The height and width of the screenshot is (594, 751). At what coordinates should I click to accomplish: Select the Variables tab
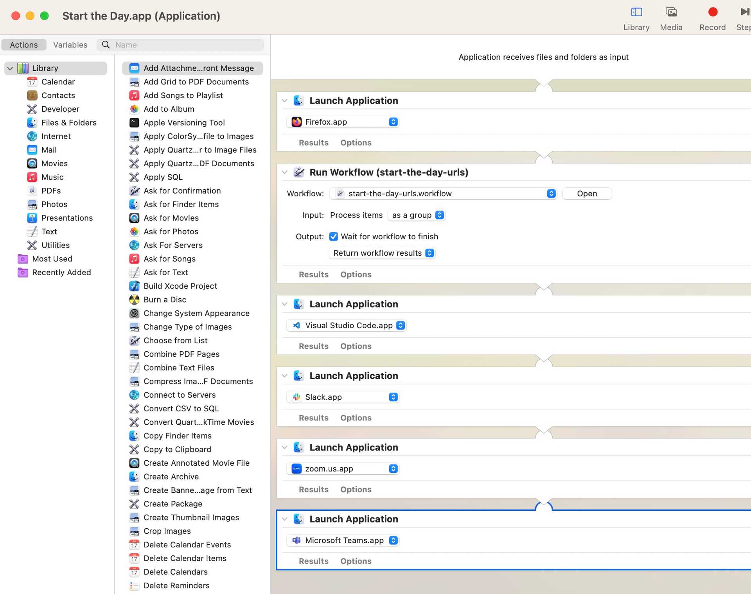[70, 45]
